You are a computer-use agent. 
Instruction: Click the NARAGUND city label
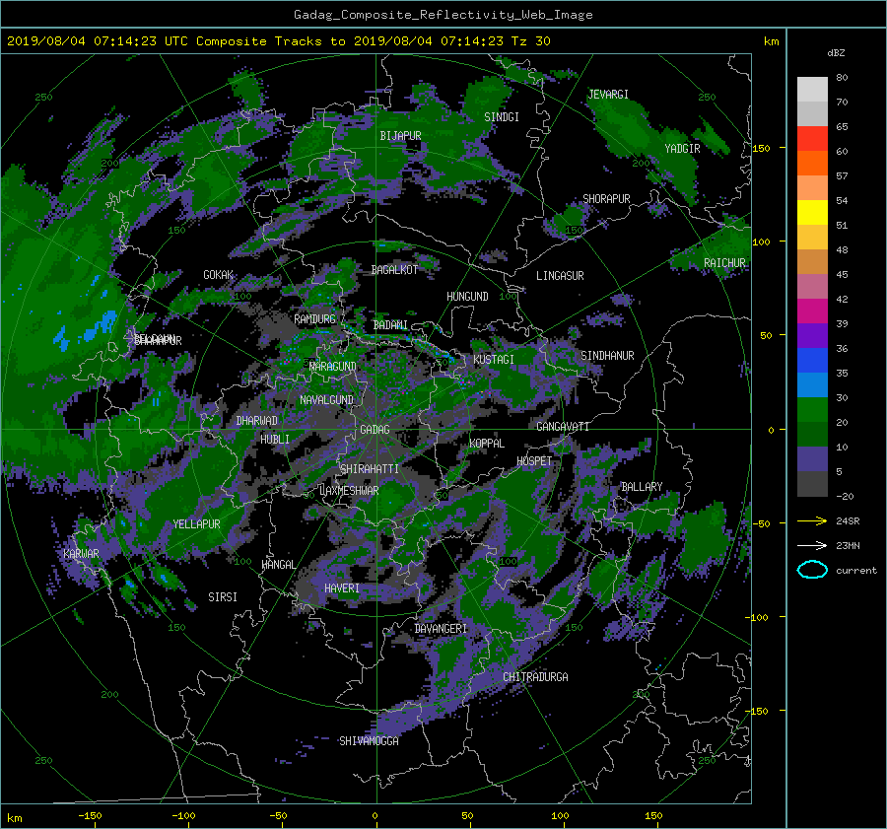(333, 367)
